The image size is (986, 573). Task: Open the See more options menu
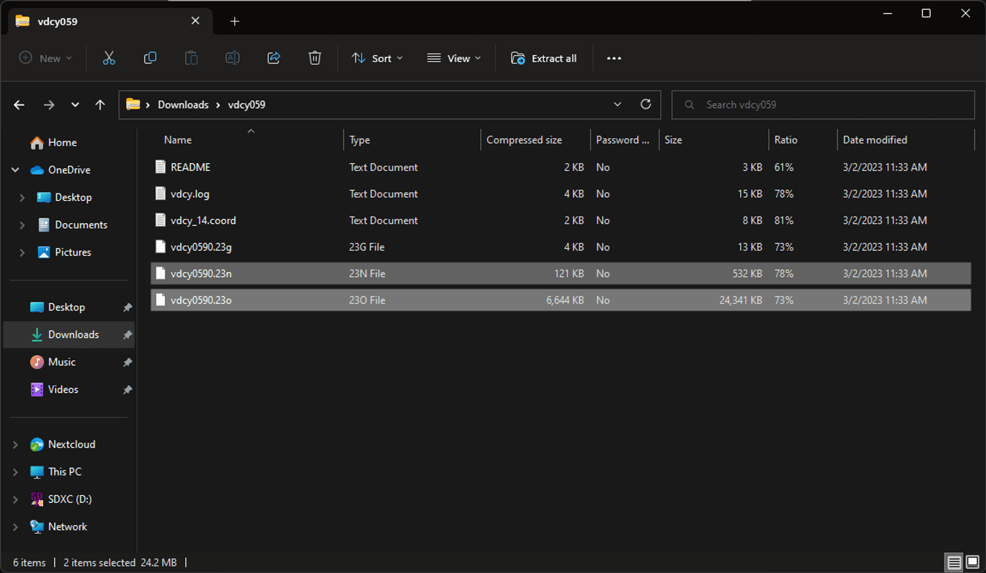point(614,58)
